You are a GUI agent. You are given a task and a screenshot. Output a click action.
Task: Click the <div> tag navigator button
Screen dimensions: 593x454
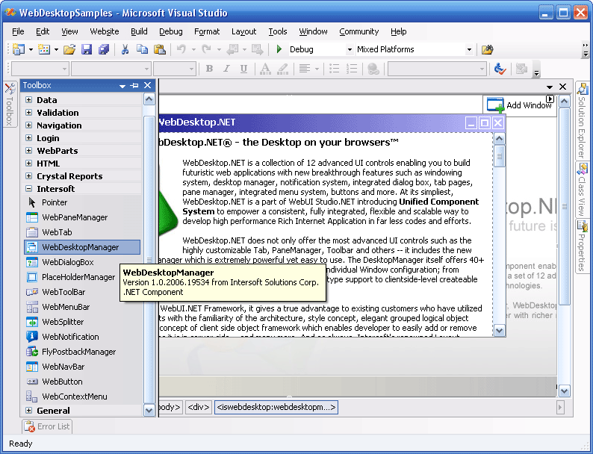199,407
